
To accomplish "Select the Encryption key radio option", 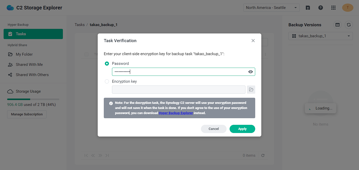I will click(x=107, y=81).
